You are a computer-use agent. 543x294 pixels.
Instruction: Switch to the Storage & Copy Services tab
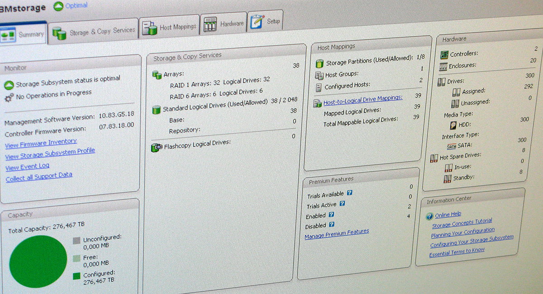(94, 32)
